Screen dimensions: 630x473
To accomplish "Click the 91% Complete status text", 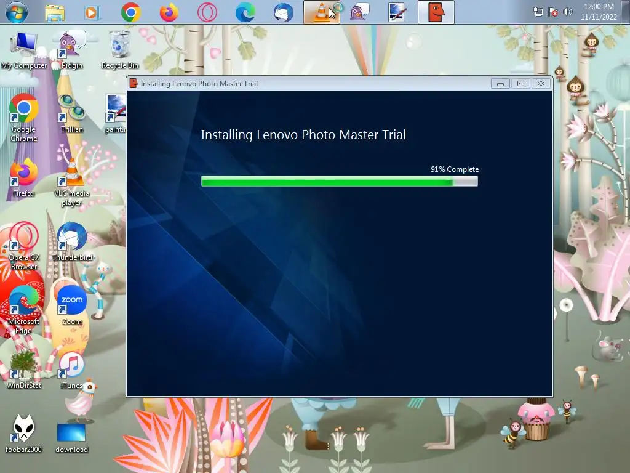I will tap(455, 169).
